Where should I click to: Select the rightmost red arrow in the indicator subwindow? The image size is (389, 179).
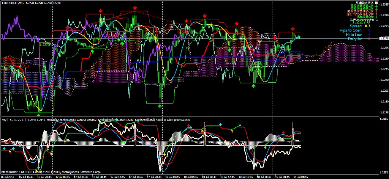[284, 132]
